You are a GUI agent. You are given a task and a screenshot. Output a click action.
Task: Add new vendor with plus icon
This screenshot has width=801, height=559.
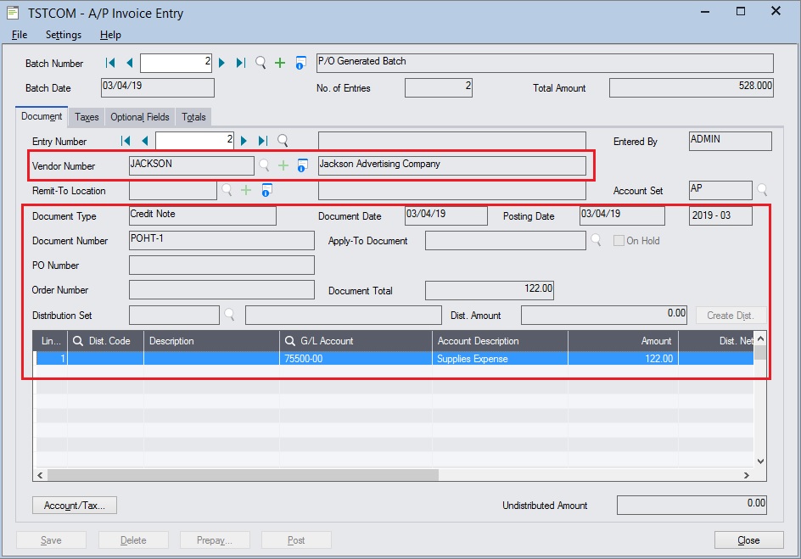(283, 165)
